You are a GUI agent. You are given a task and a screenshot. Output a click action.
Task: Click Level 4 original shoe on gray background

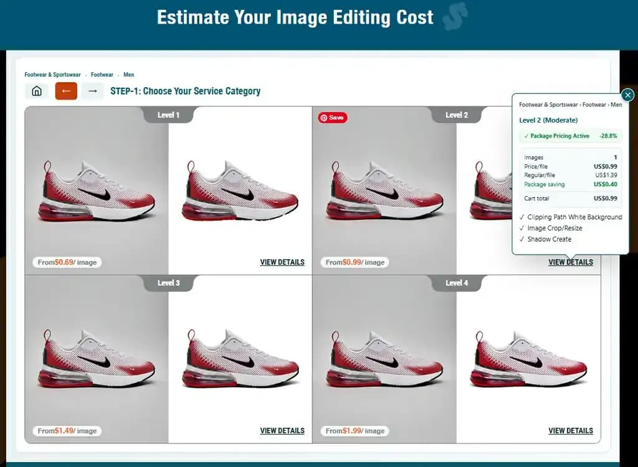pyautogui.click(x=384, y=359)
